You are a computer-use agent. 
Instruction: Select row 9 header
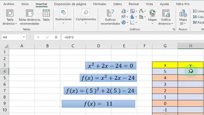pos(4,103)
